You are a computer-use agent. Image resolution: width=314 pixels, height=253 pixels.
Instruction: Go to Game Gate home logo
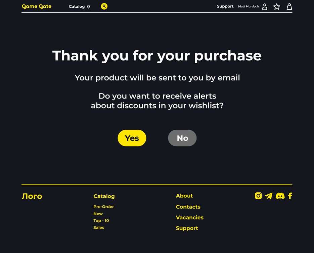tap(37, 7)
